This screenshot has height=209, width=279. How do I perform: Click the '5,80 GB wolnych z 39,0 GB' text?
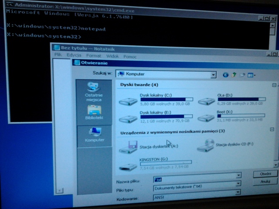pyautogui.click(x=165, y=104)
